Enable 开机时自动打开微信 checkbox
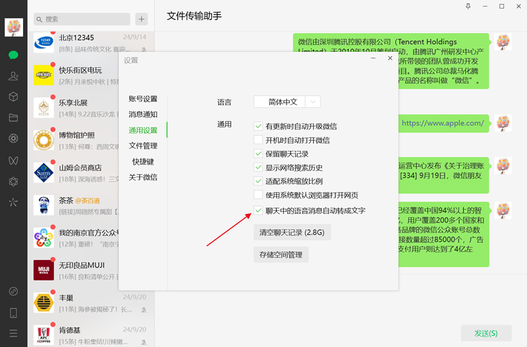 (258, 140)
